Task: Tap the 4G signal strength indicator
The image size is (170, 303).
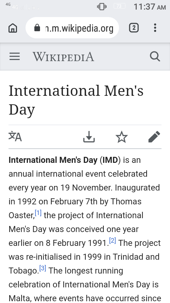Action: (19, 7)
